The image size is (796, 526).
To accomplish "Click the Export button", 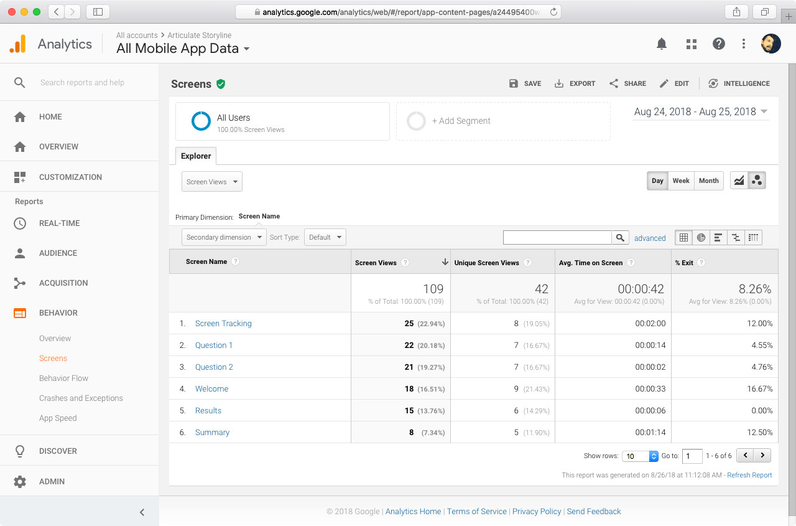I will click(x=575, y=83).
